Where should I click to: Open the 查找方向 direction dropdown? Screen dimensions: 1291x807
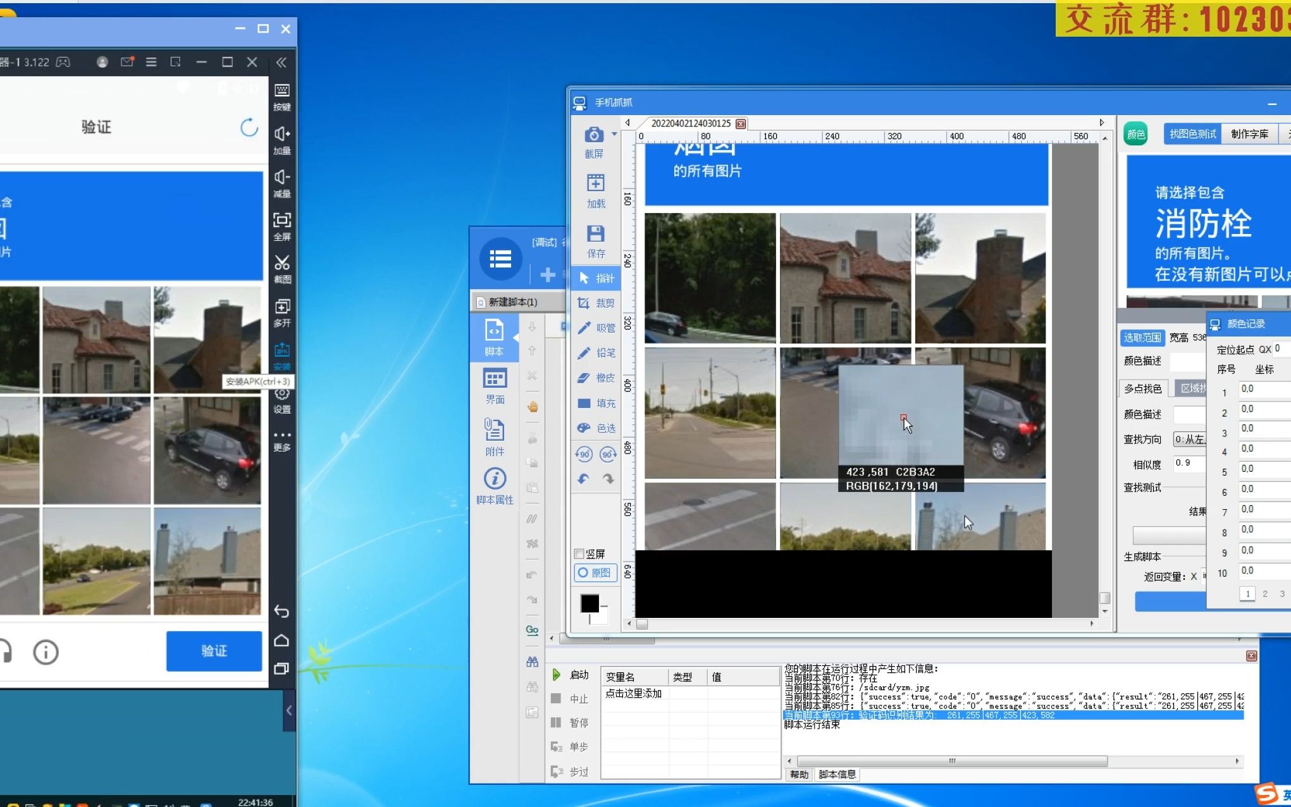point(1189,439)
